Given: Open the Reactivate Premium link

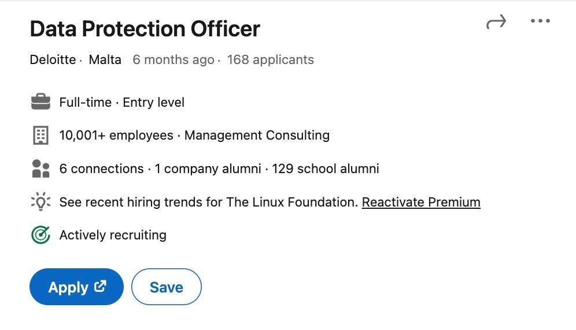Looking at the screenshot, I should [421, 202].
